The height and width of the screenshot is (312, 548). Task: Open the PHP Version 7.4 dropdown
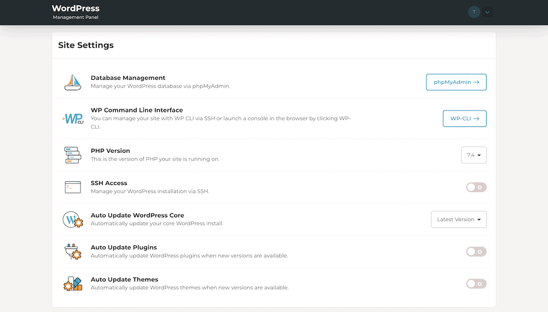click(473, 155)
